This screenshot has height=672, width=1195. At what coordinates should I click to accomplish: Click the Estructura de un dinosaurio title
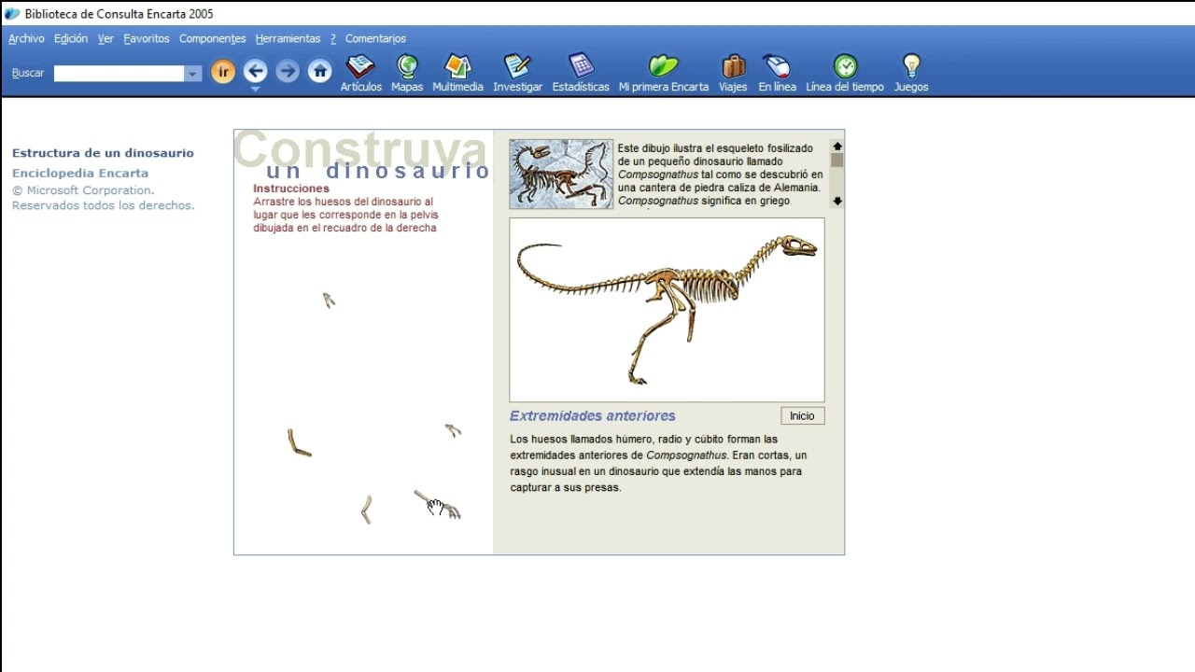tap(103, 153)
